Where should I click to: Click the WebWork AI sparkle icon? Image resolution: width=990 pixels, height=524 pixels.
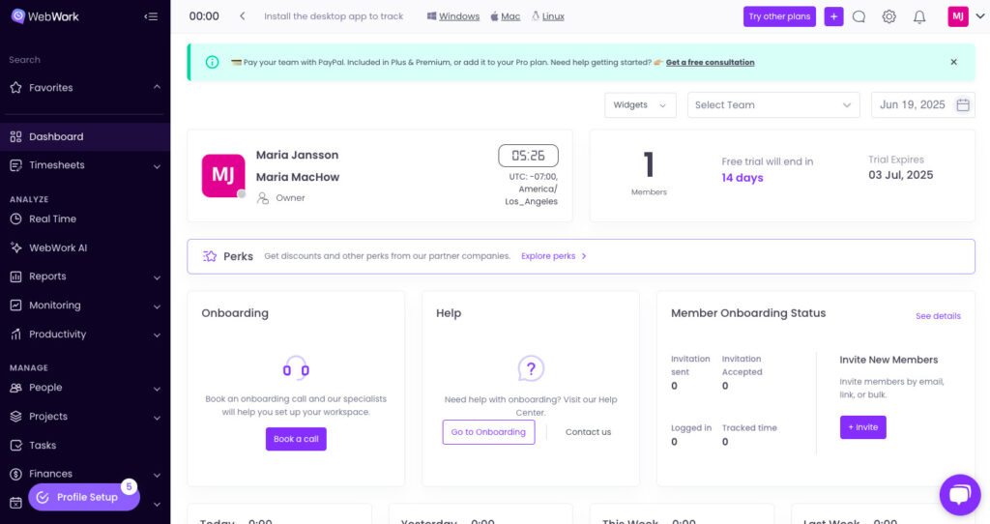coord(15,248)
